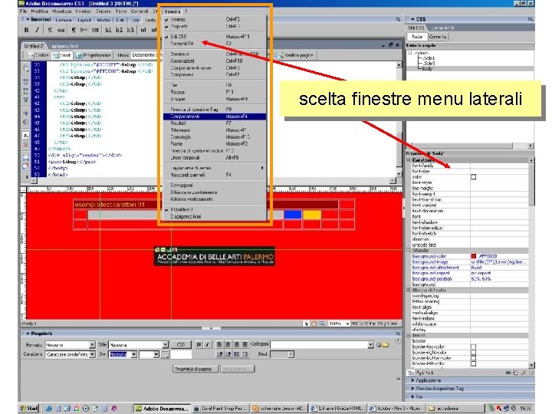
Task: Toggle Inserisci panel in Finestra menu
Action: tap(215, 20)
